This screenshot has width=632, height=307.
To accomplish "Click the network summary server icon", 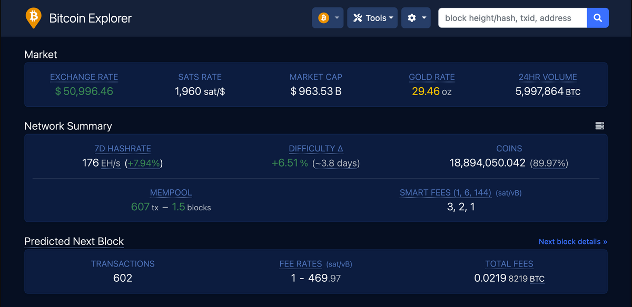I will pyautogui.click(x=599, y=126).
